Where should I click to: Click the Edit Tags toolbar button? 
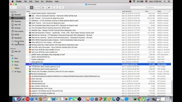[x=62, y=8]
